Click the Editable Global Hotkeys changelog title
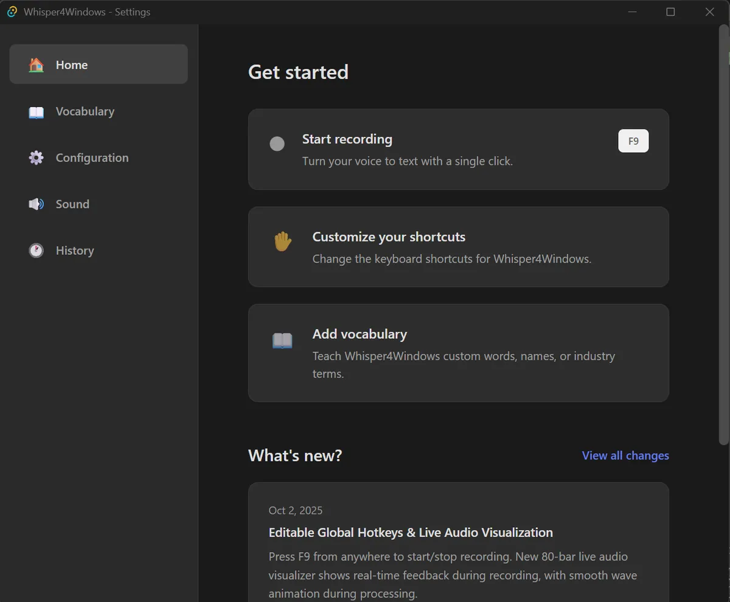This screenshot has width=730, height=602. [411, 533]
